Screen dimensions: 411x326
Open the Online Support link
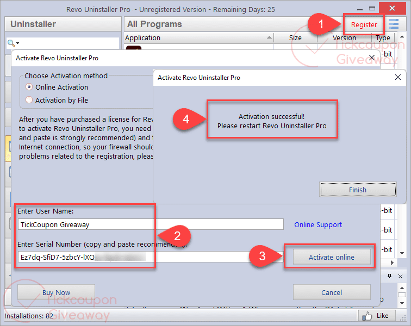pos(318,224)
